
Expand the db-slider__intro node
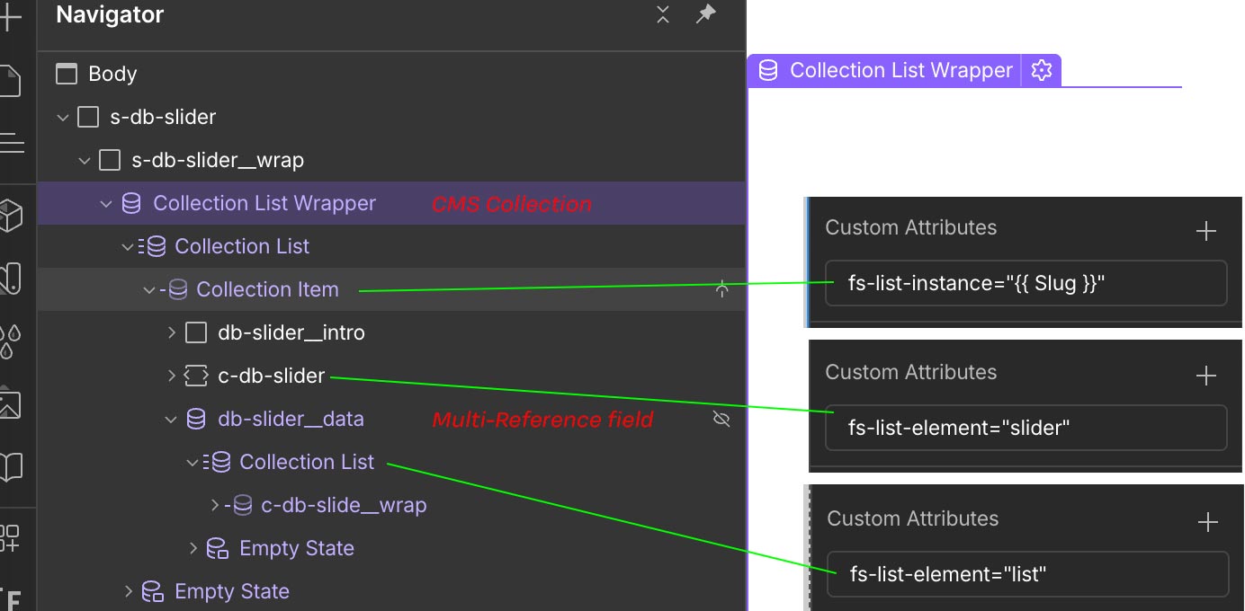point(172,332)
